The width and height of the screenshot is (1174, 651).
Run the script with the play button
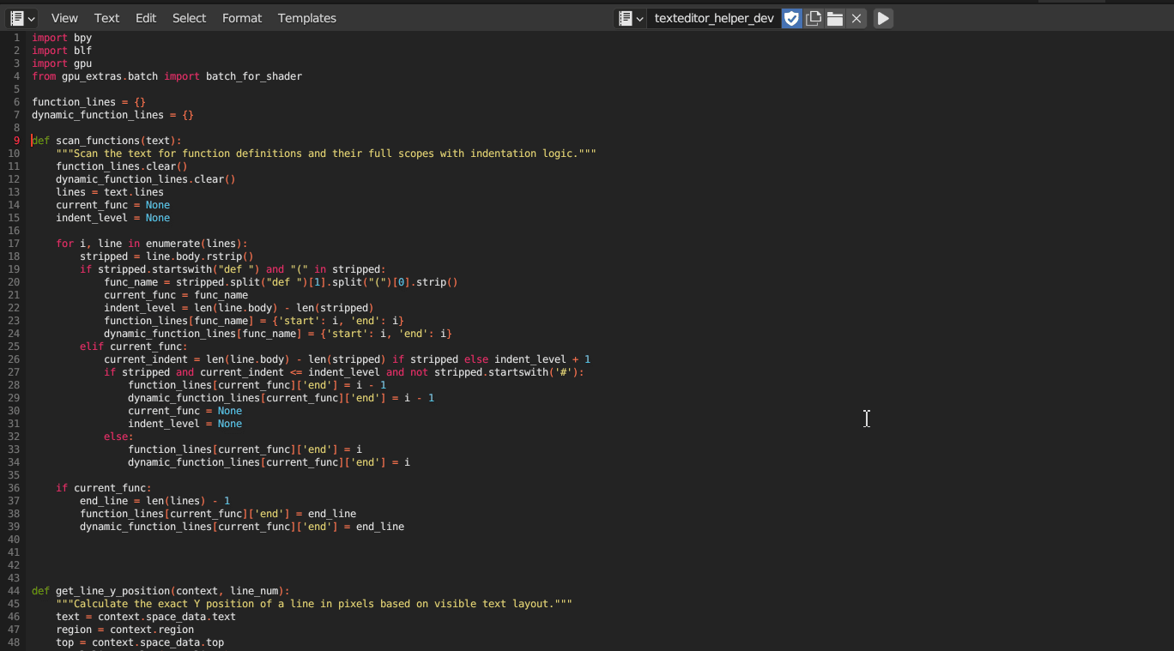pyautogui.click(x=883, y=18)
